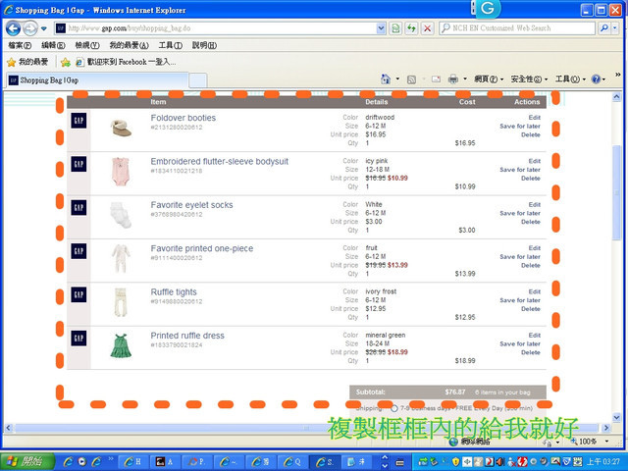Click the Home icon in command bar

point(386,79)
